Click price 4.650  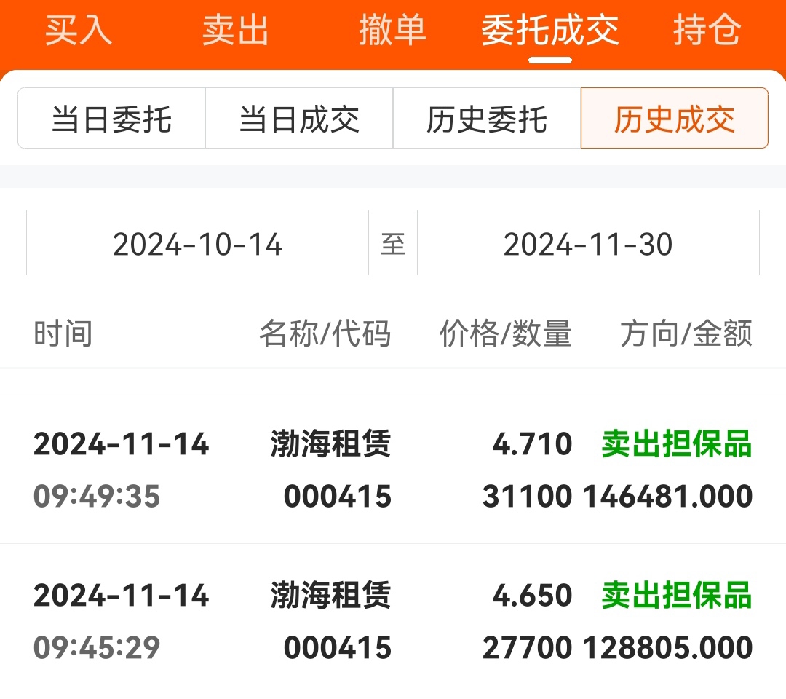532,596
